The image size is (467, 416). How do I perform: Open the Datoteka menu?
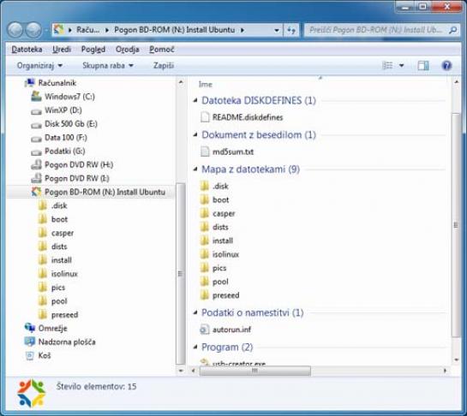click(27, 50)
